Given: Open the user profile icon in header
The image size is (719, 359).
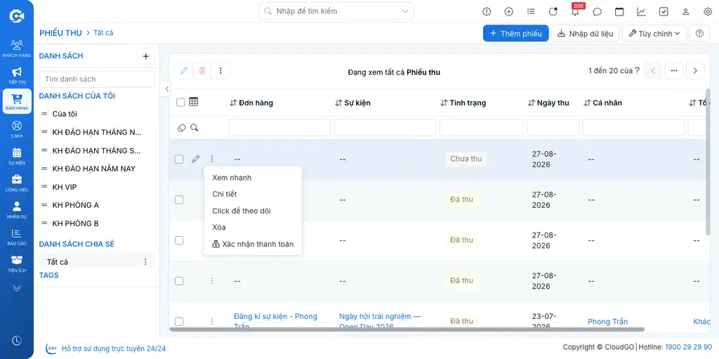Looking at the screenshot, I should point(685,11).
